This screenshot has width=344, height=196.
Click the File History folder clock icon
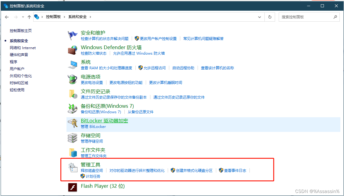[x=73, y=94]
